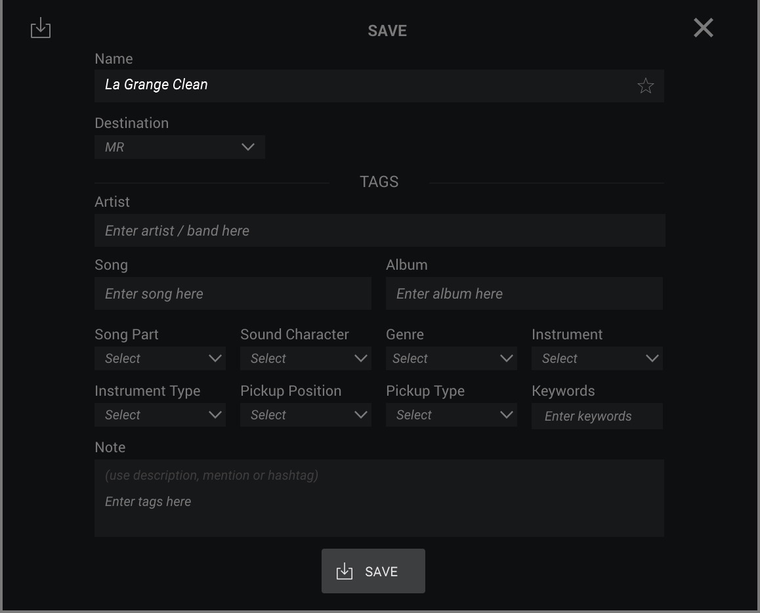Click inside the Note text area
This screenshot has width=760, height=613.
point(379,497)
